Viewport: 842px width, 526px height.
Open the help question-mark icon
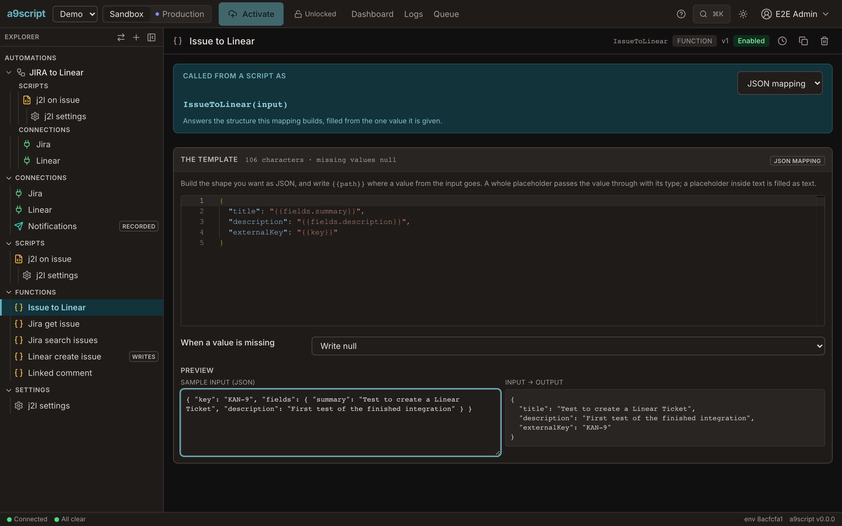[x=681, y=14]
